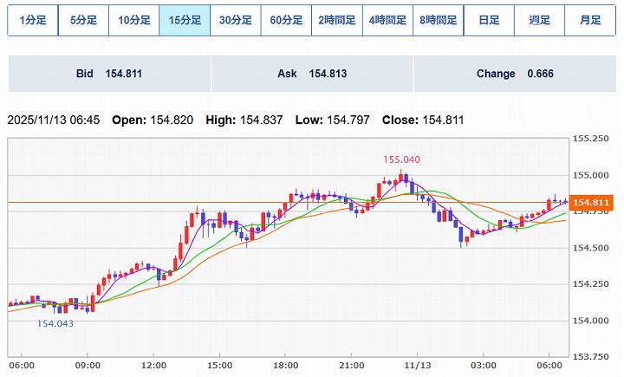Click the 154.043 low price label
The image size is (624, 377).
coord(55,323)
